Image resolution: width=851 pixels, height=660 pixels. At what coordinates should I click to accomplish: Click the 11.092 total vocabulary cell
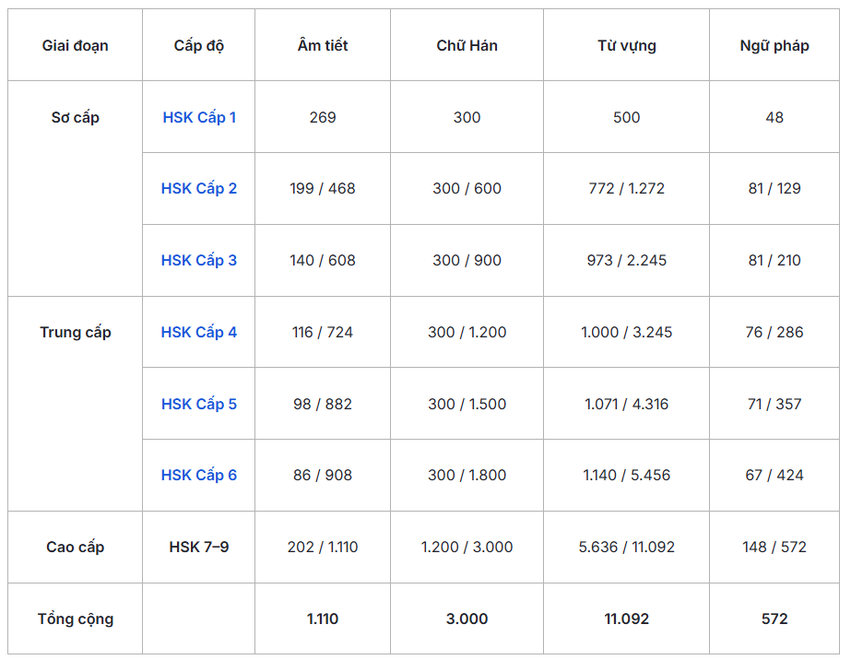point(626,619)
